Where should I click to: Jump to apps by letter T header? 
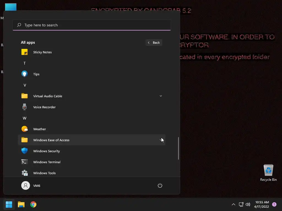pos(25,63)
